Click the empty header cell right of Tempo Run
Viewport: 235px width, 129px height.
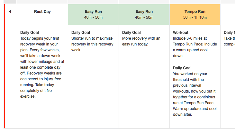[228, 14]
